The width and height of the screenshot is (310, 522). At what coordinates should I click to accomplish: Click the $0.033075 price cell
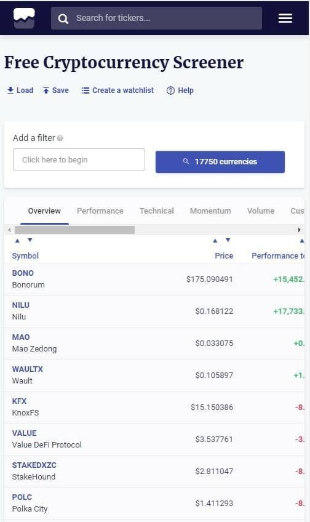(214, 343)
